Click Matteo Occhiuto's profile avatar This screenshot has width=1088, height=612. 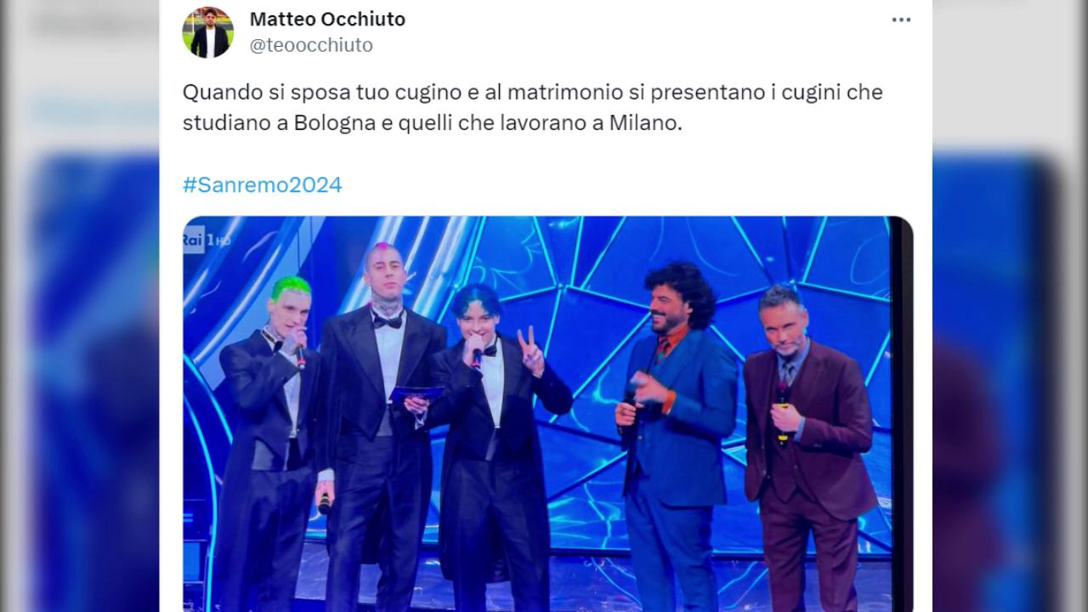click(207, 32)
